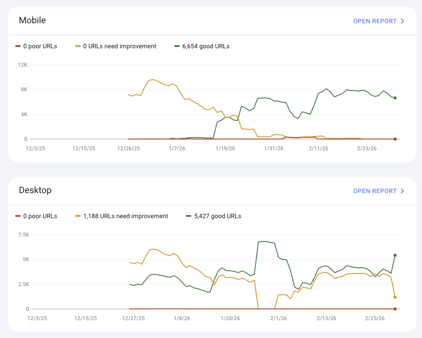
Task: Click the green good URLs legend marker for Desktop
Action: click(x=189, y=216)
